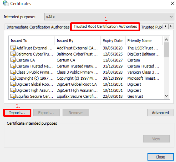Click expiry date 30/05/2020
176x162 pixels.
pyautogui.click(x=113, y=48)
